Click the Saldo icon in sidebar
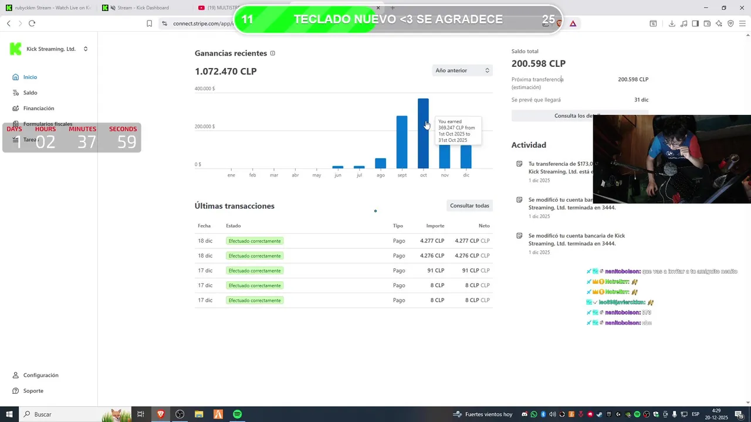Screen dimensions: 751x422 tap(16, 93)
